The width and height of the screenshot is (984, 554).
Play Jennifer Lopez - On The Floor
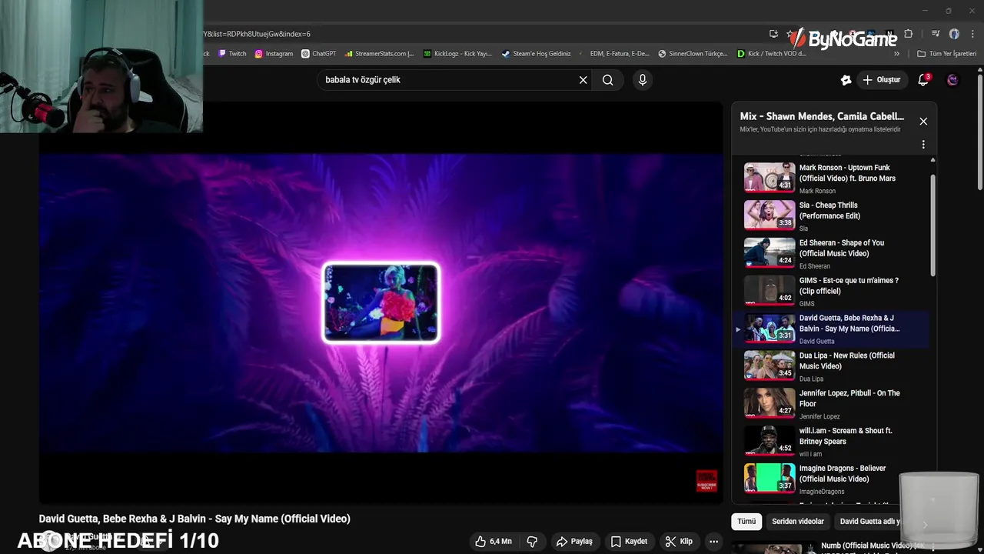pyautogui.click(x=830, y=404)
